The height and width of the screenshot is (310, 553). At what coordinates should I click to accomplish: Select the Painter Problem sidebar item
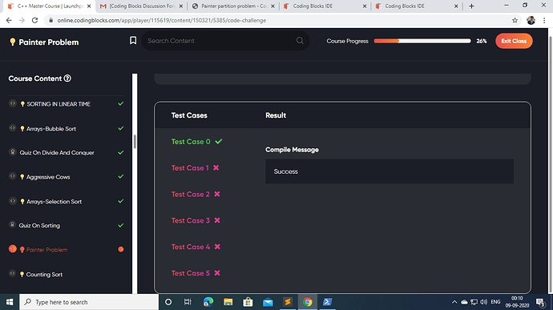46,250
